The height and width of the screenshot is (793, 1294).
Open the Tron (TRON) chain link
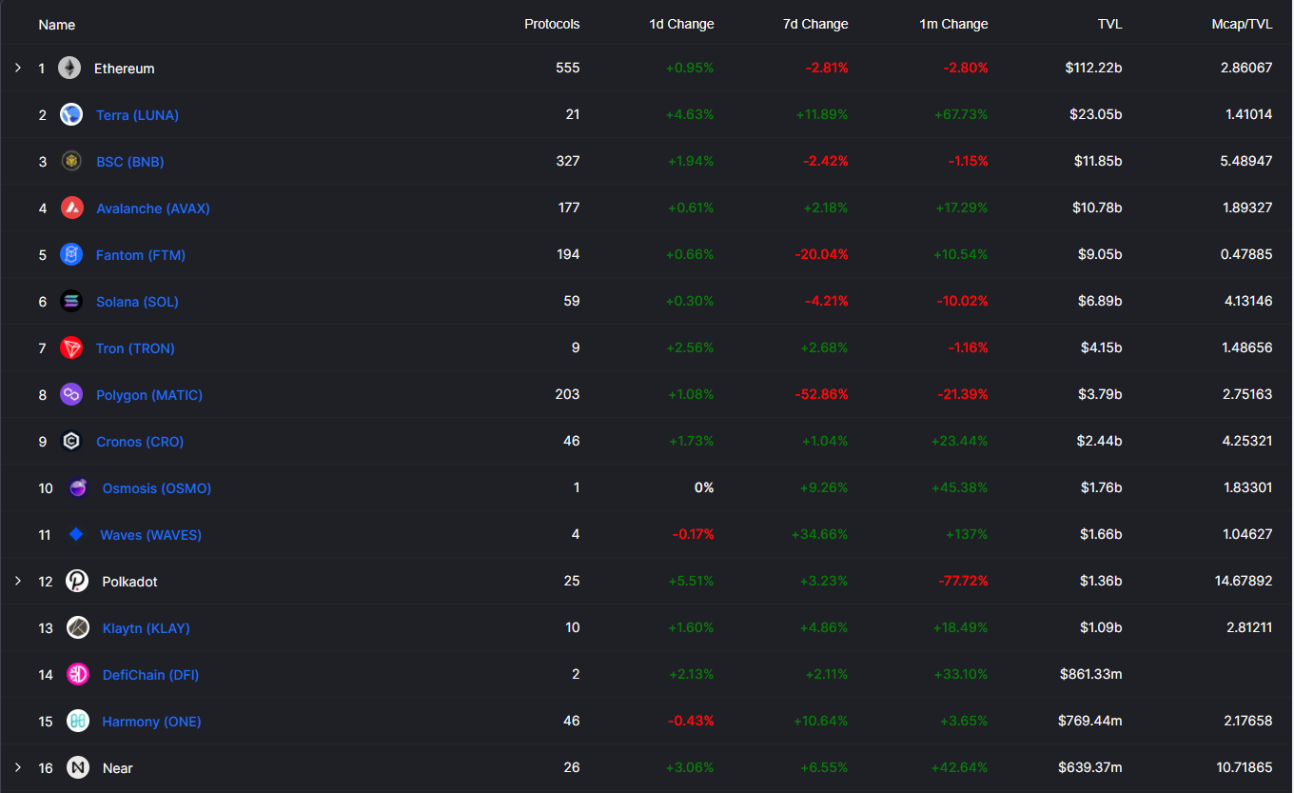[x=135, y=348]
